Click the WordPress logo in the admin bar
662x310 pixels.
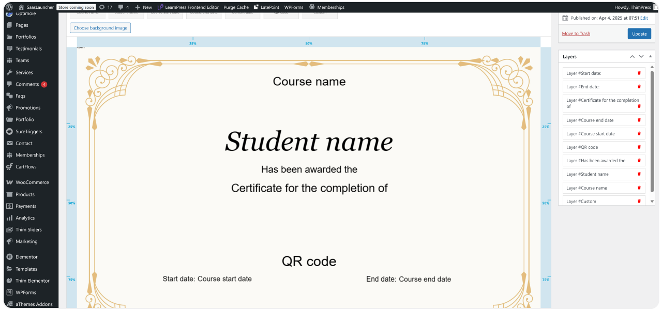coord(8,7)
